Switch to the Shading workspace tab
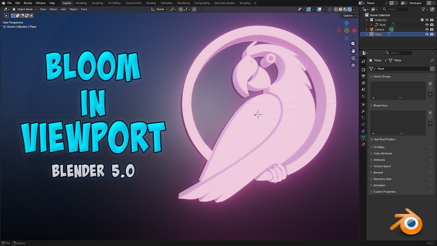437x246 pixels. [151, 3]
